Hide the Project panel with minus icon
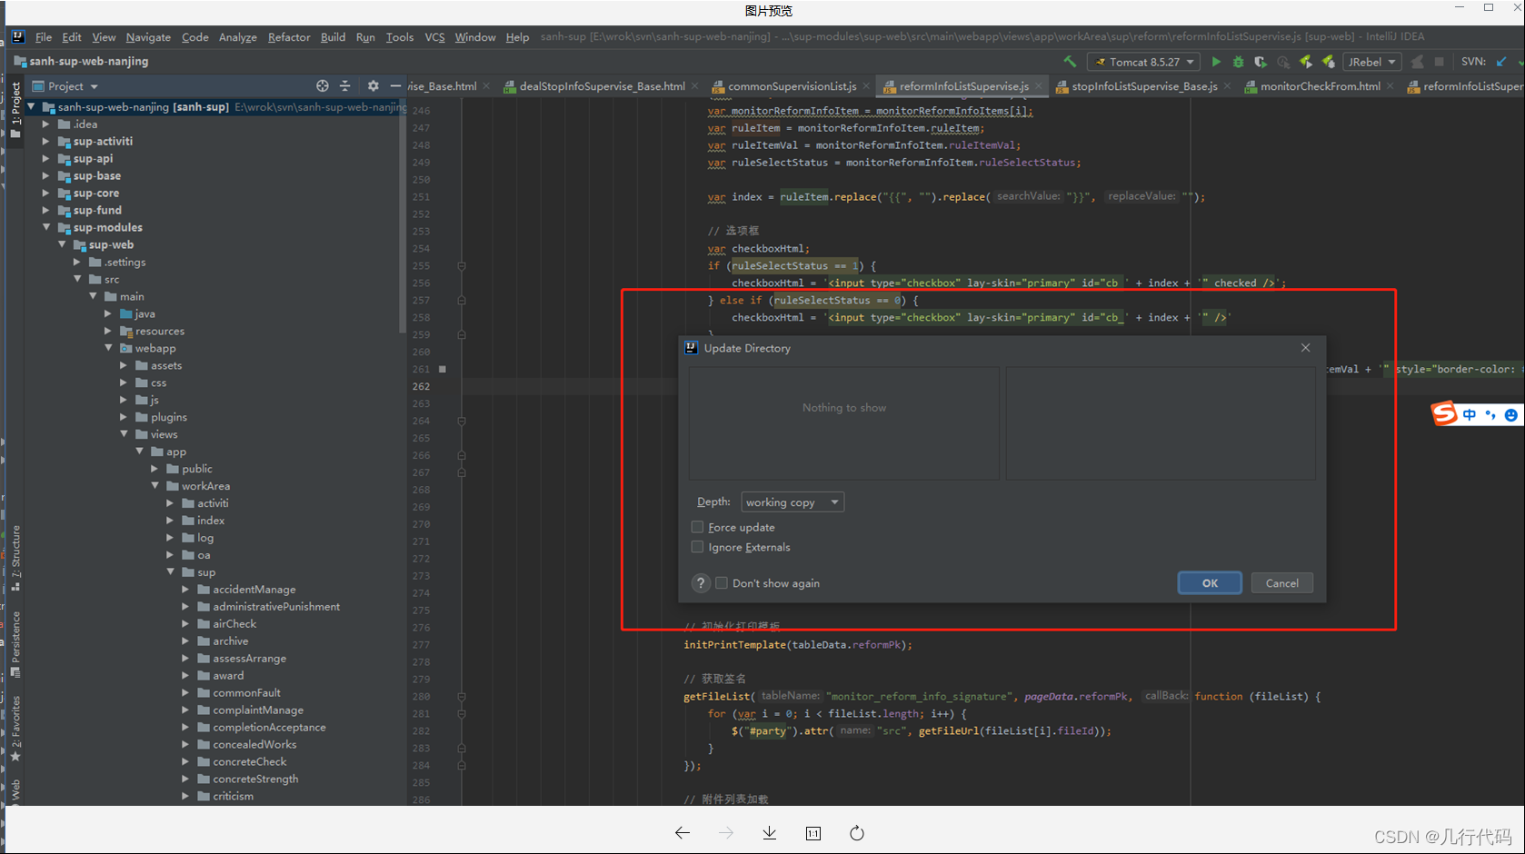Screen dimensions: 1525x854 pos(395,85)
